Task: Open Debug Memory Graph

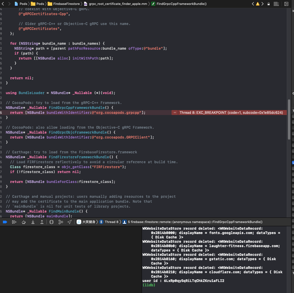Action: coord(61,222)
